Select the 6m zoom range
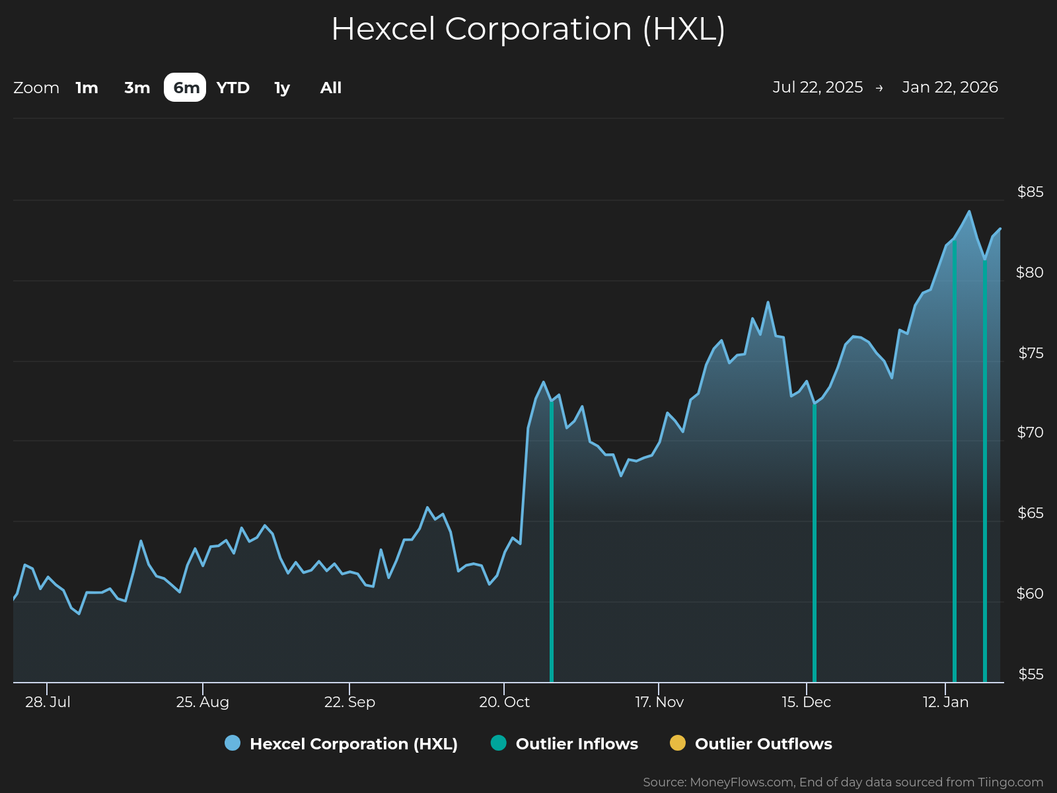 pos(186,87)
